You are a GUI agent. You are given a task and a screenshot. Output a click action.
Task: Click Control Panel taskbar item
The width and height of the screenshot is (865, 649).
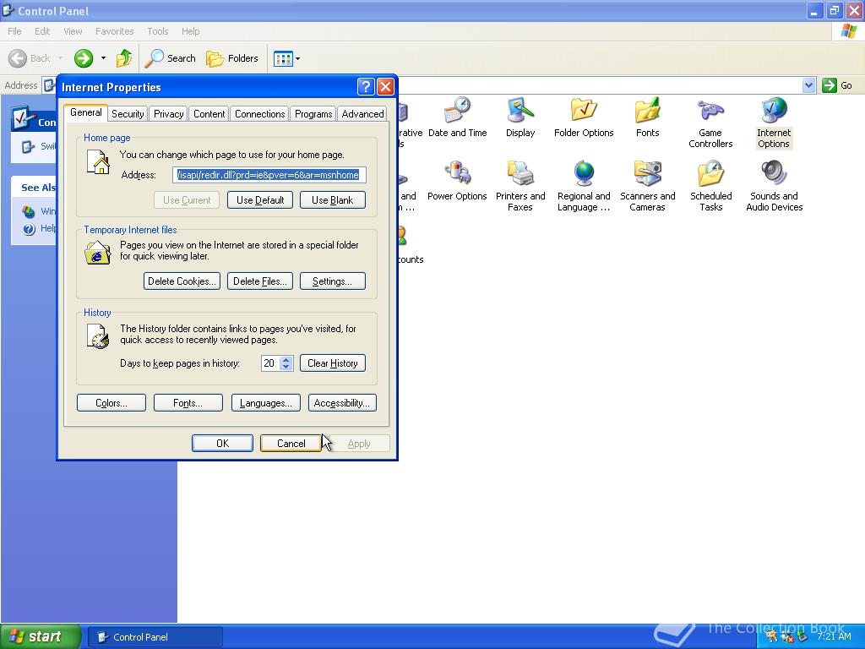155,637
